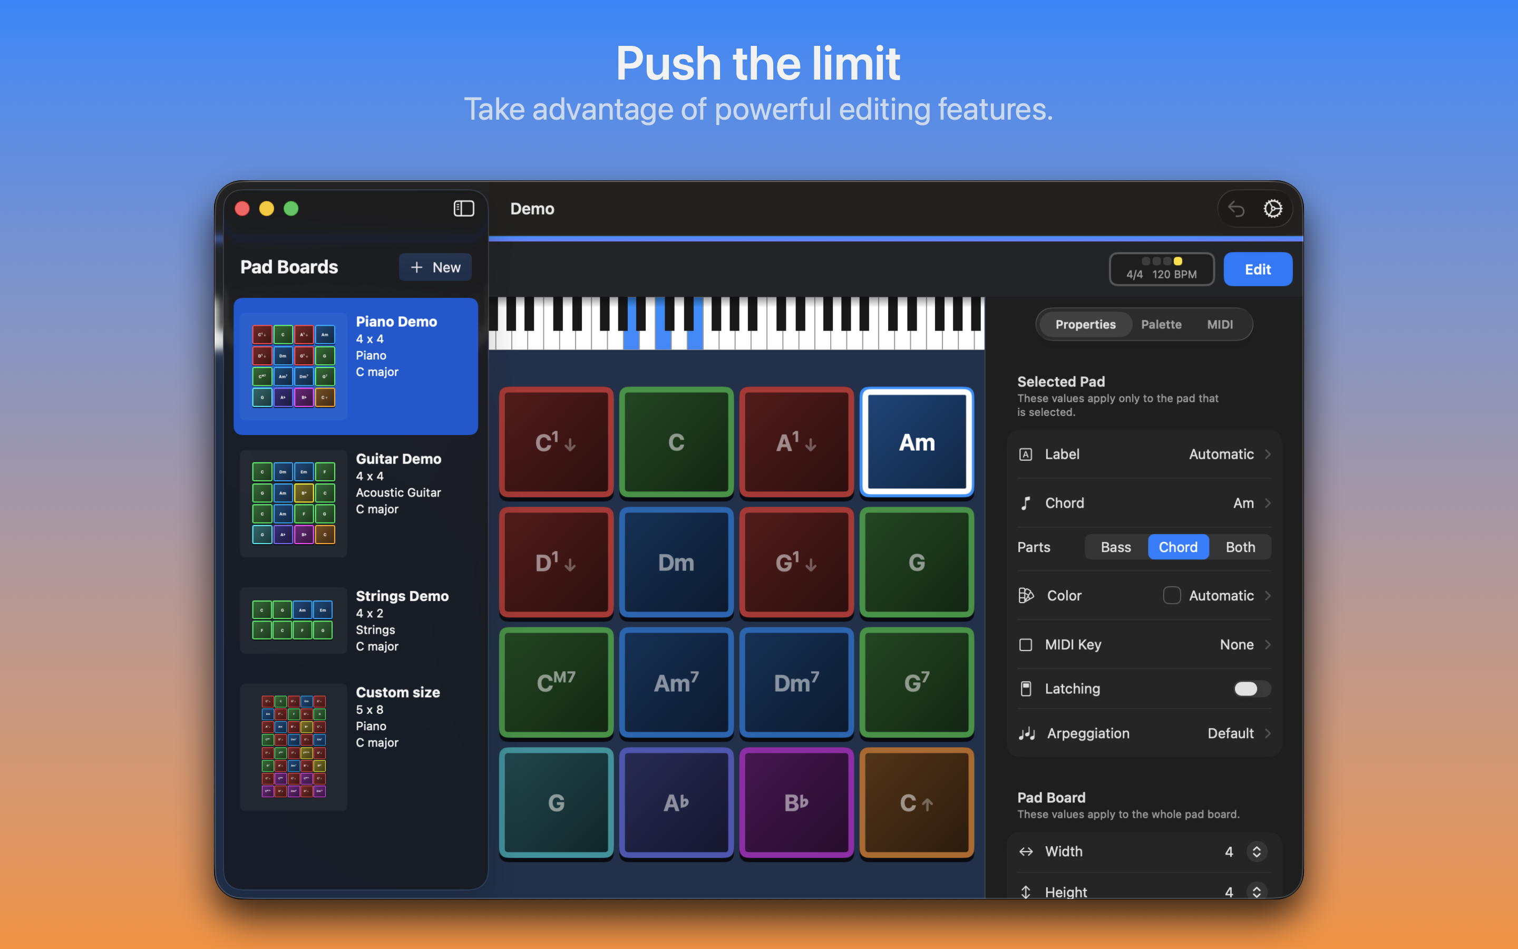Open the settings gear icon
Viewport: 1518px width, 949px height.
click(1273, 208)
